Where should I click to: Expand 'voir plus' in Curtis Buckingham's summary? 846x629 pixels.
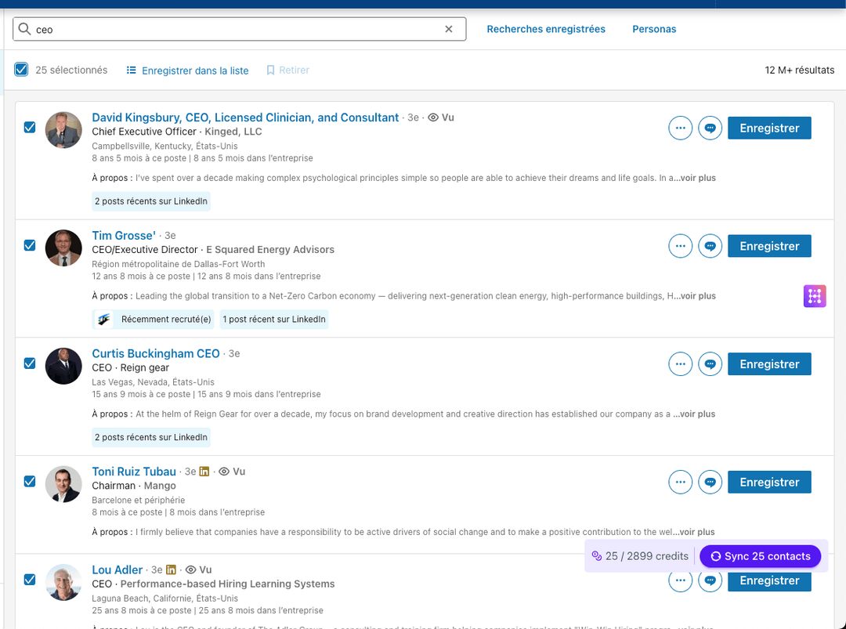click(x=696, y=414)
